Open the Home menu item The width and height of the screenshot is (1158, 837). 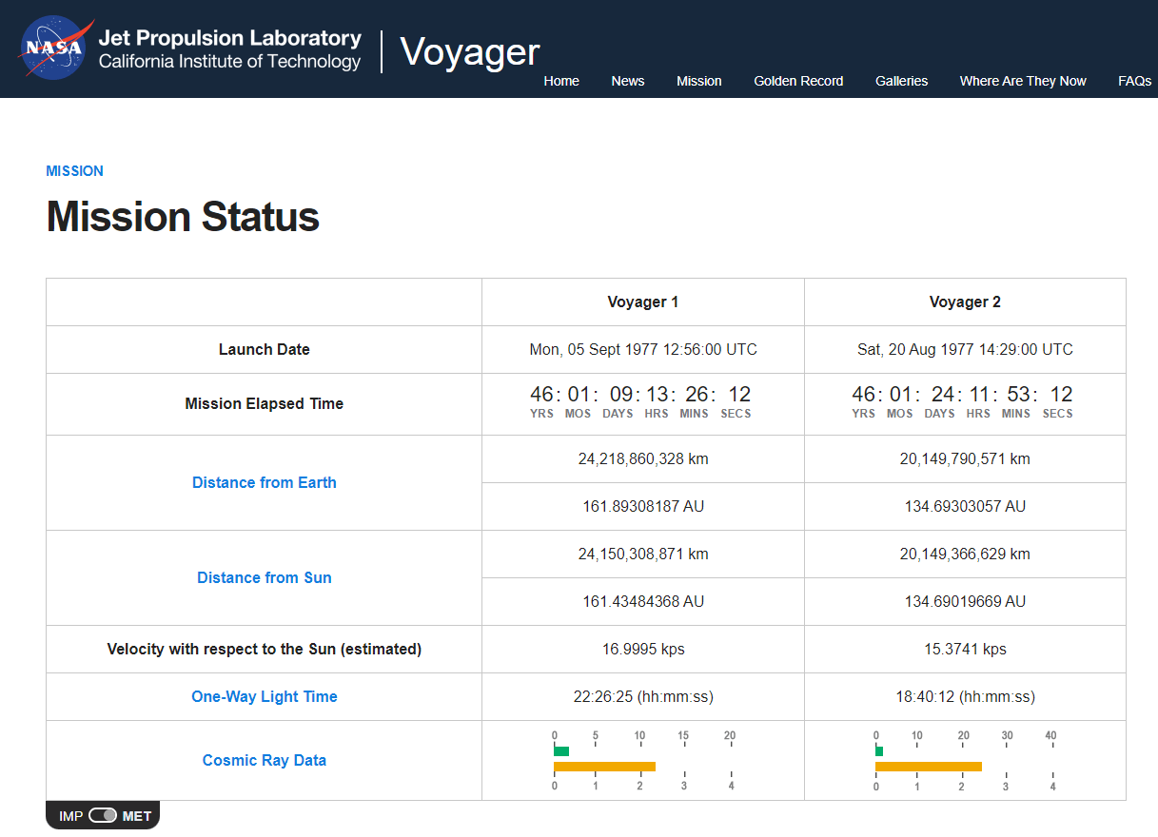[x=561, y=81]
